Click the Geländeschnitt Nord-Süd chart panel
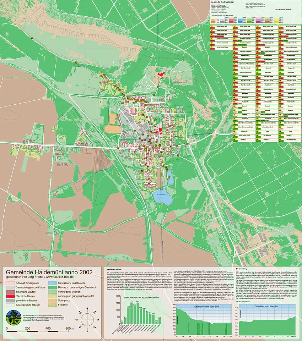302x341 pixels. click(206, 319)
